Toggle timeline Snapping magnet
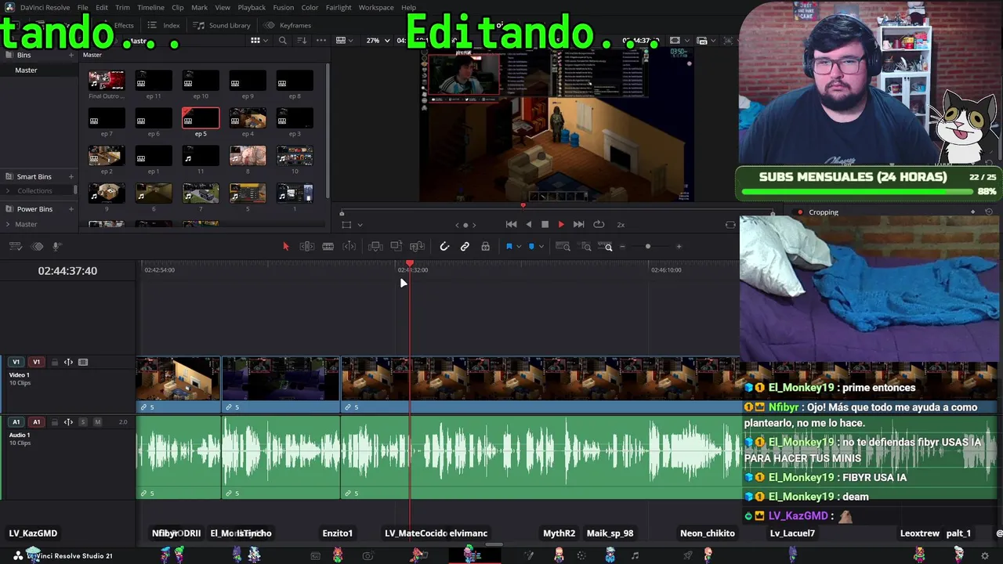The image size is (1003, 564). coord(444,247)
